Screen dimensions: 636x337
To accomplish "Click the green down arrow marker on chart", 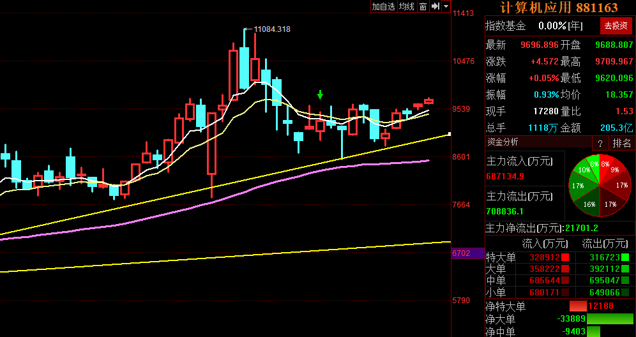I will 320,95.
